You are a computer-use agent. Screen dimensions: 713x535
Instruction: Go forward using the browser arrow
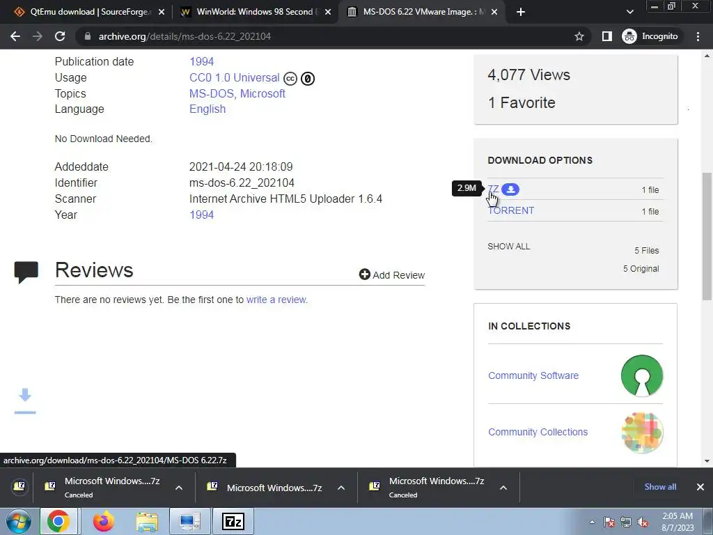(x=38, y=36)
